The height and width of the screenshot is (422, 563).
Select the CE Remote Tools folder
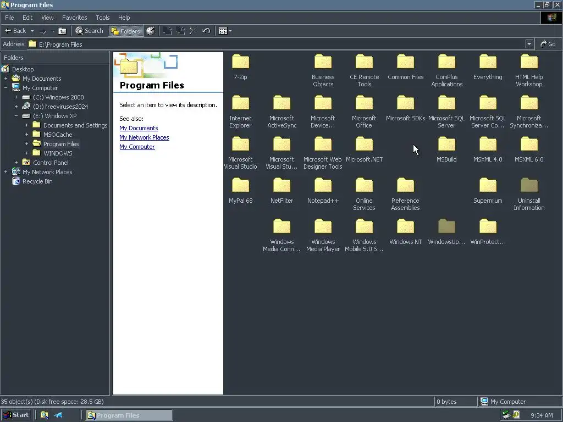point(364,70)
